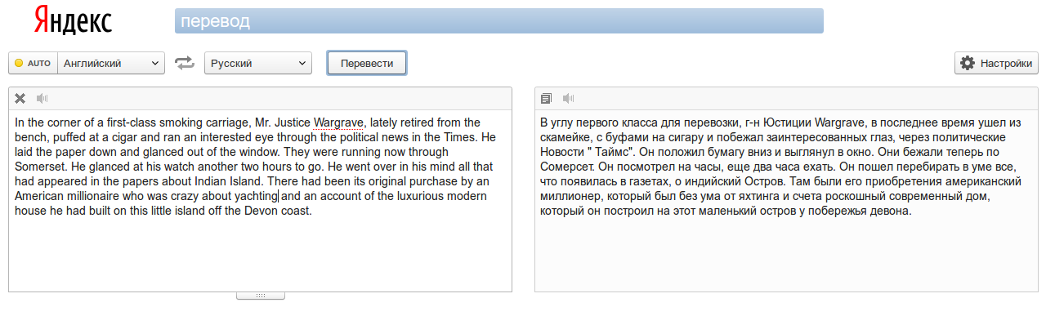The height and width of the screenshot is (316, 1046).
Task: Grab the resize handle below the source box
Action: (261, 295)
